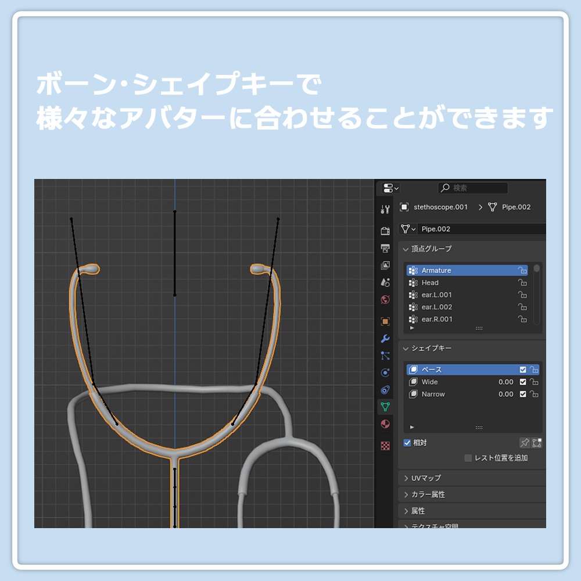Expand vertex group list filter options triangle
The image size is (581, 581).
coord(412,328)
